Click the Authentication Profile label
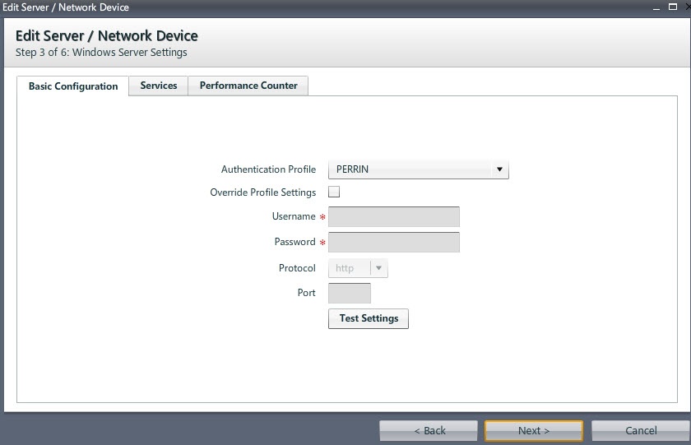The image size is (691, 445). pyautogui.click(x=268, y=169)
